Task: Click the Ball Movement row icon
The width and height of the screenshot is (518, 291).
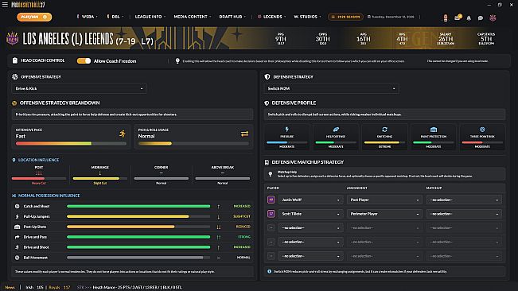Action: click(x=18, y=258)
